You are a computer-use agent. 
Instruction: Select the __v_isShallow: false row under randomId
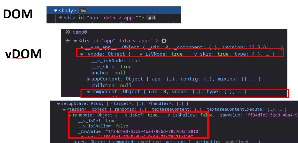click(103, 126)
